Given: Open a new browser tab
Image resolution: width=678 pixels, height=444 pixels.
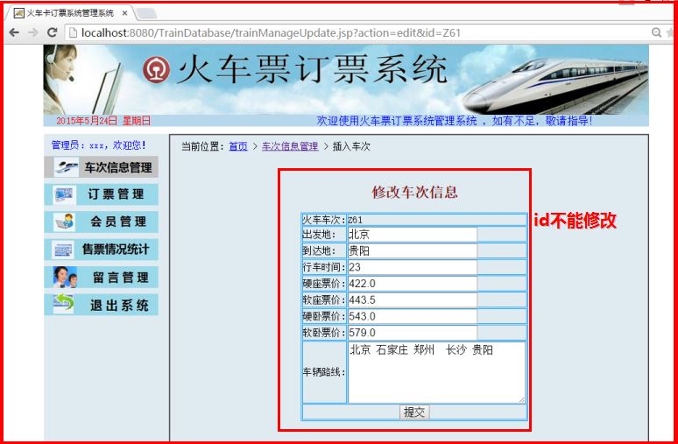Looking at the screenshot, I should click(146, 14).
